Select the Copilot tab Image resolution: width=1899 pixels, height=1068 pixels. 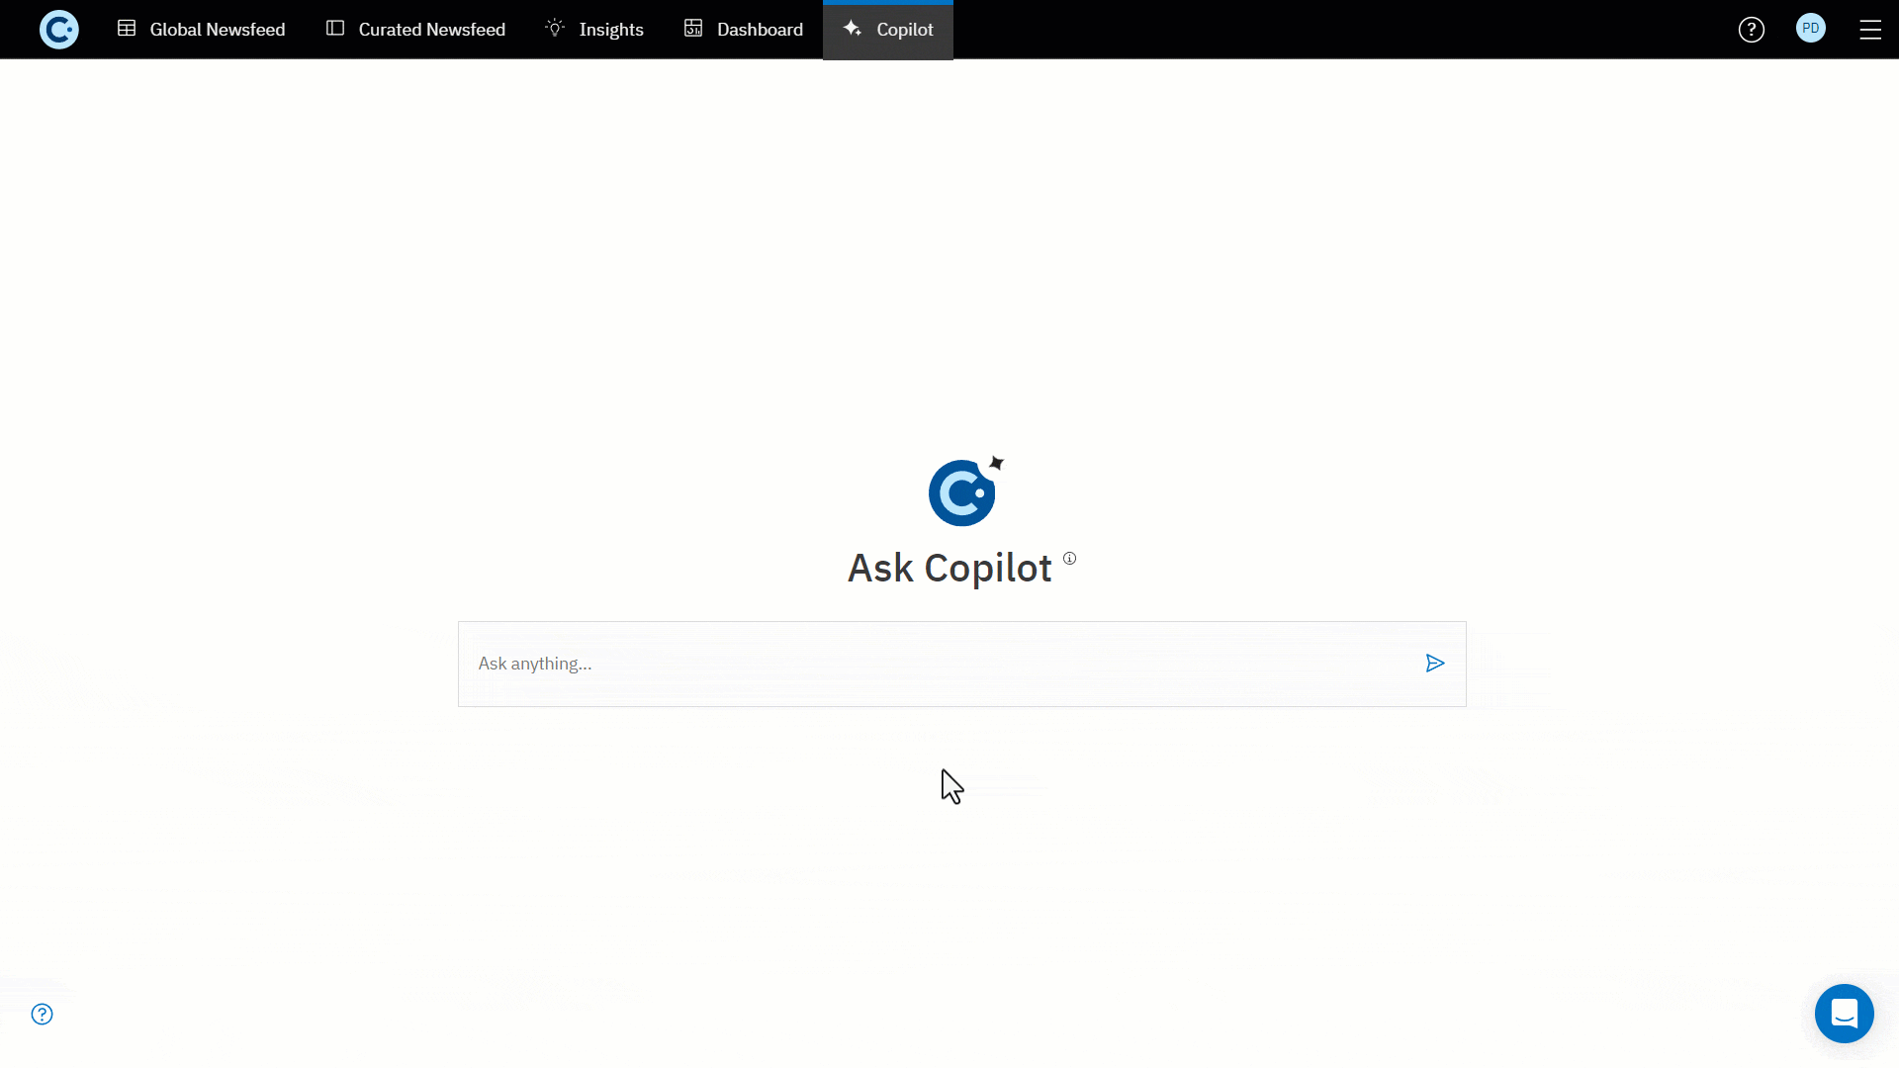(887, 29)
